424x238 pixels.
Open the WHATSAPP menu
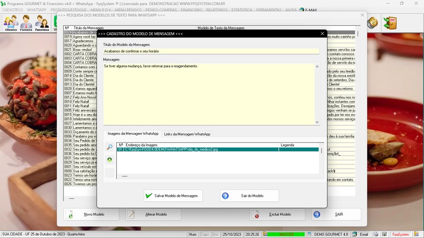point(37,10)
